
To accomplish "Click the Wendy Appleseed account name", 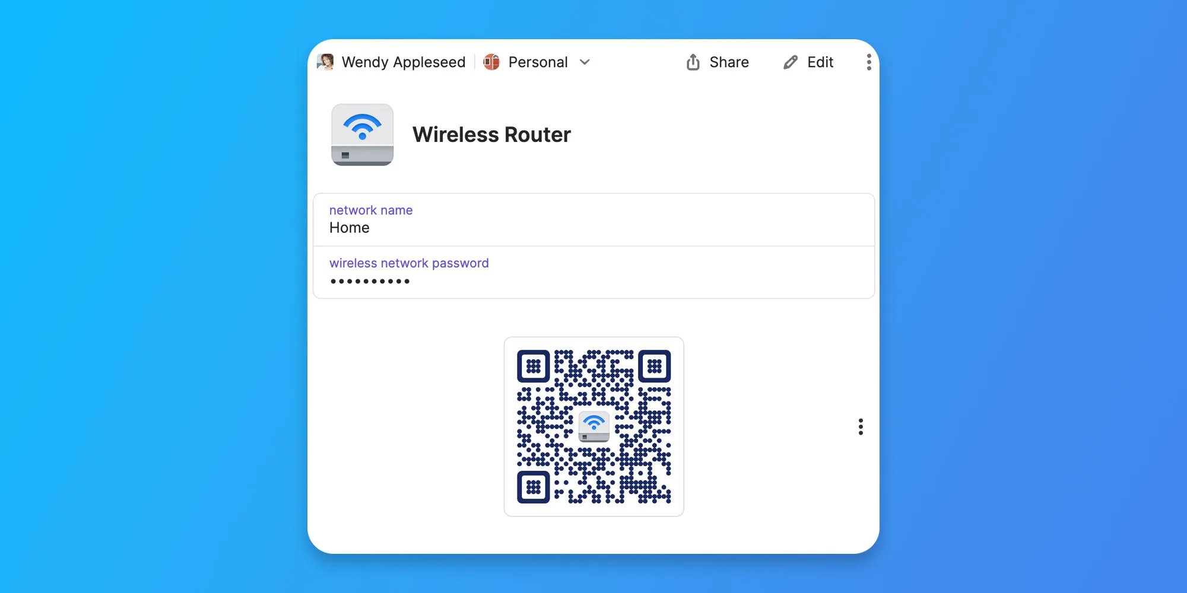I will pos(404,62).
